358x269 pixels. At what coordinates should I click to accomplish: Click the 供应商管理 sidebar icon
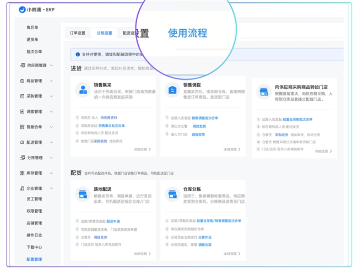click(x=23, y=66)
